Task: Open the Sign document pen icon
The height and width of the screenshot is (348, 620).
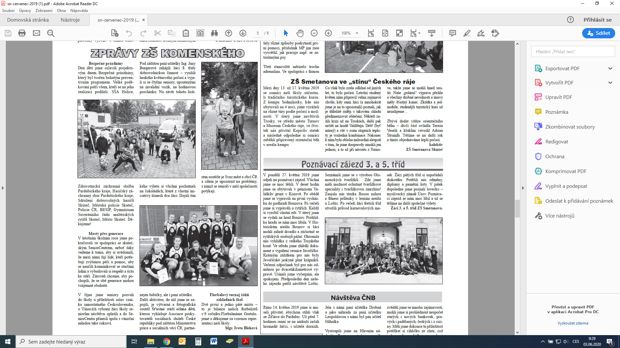Action: [x=481, y=33]
